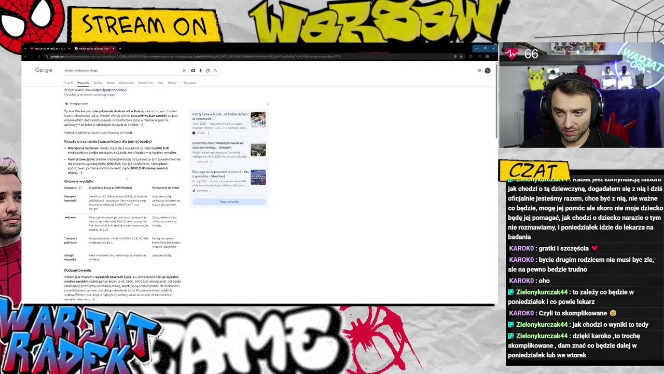Click 'jak chodzi o wyniki to tedy' chat message
The height and width of the screenshot is (374, 664).
[578, 325]
